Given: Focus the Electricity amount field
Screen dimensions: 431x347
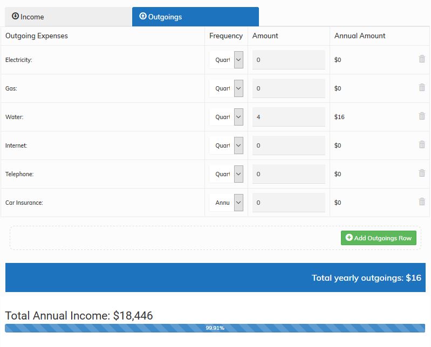Looking at the screenshot, I should coord(289,60).
